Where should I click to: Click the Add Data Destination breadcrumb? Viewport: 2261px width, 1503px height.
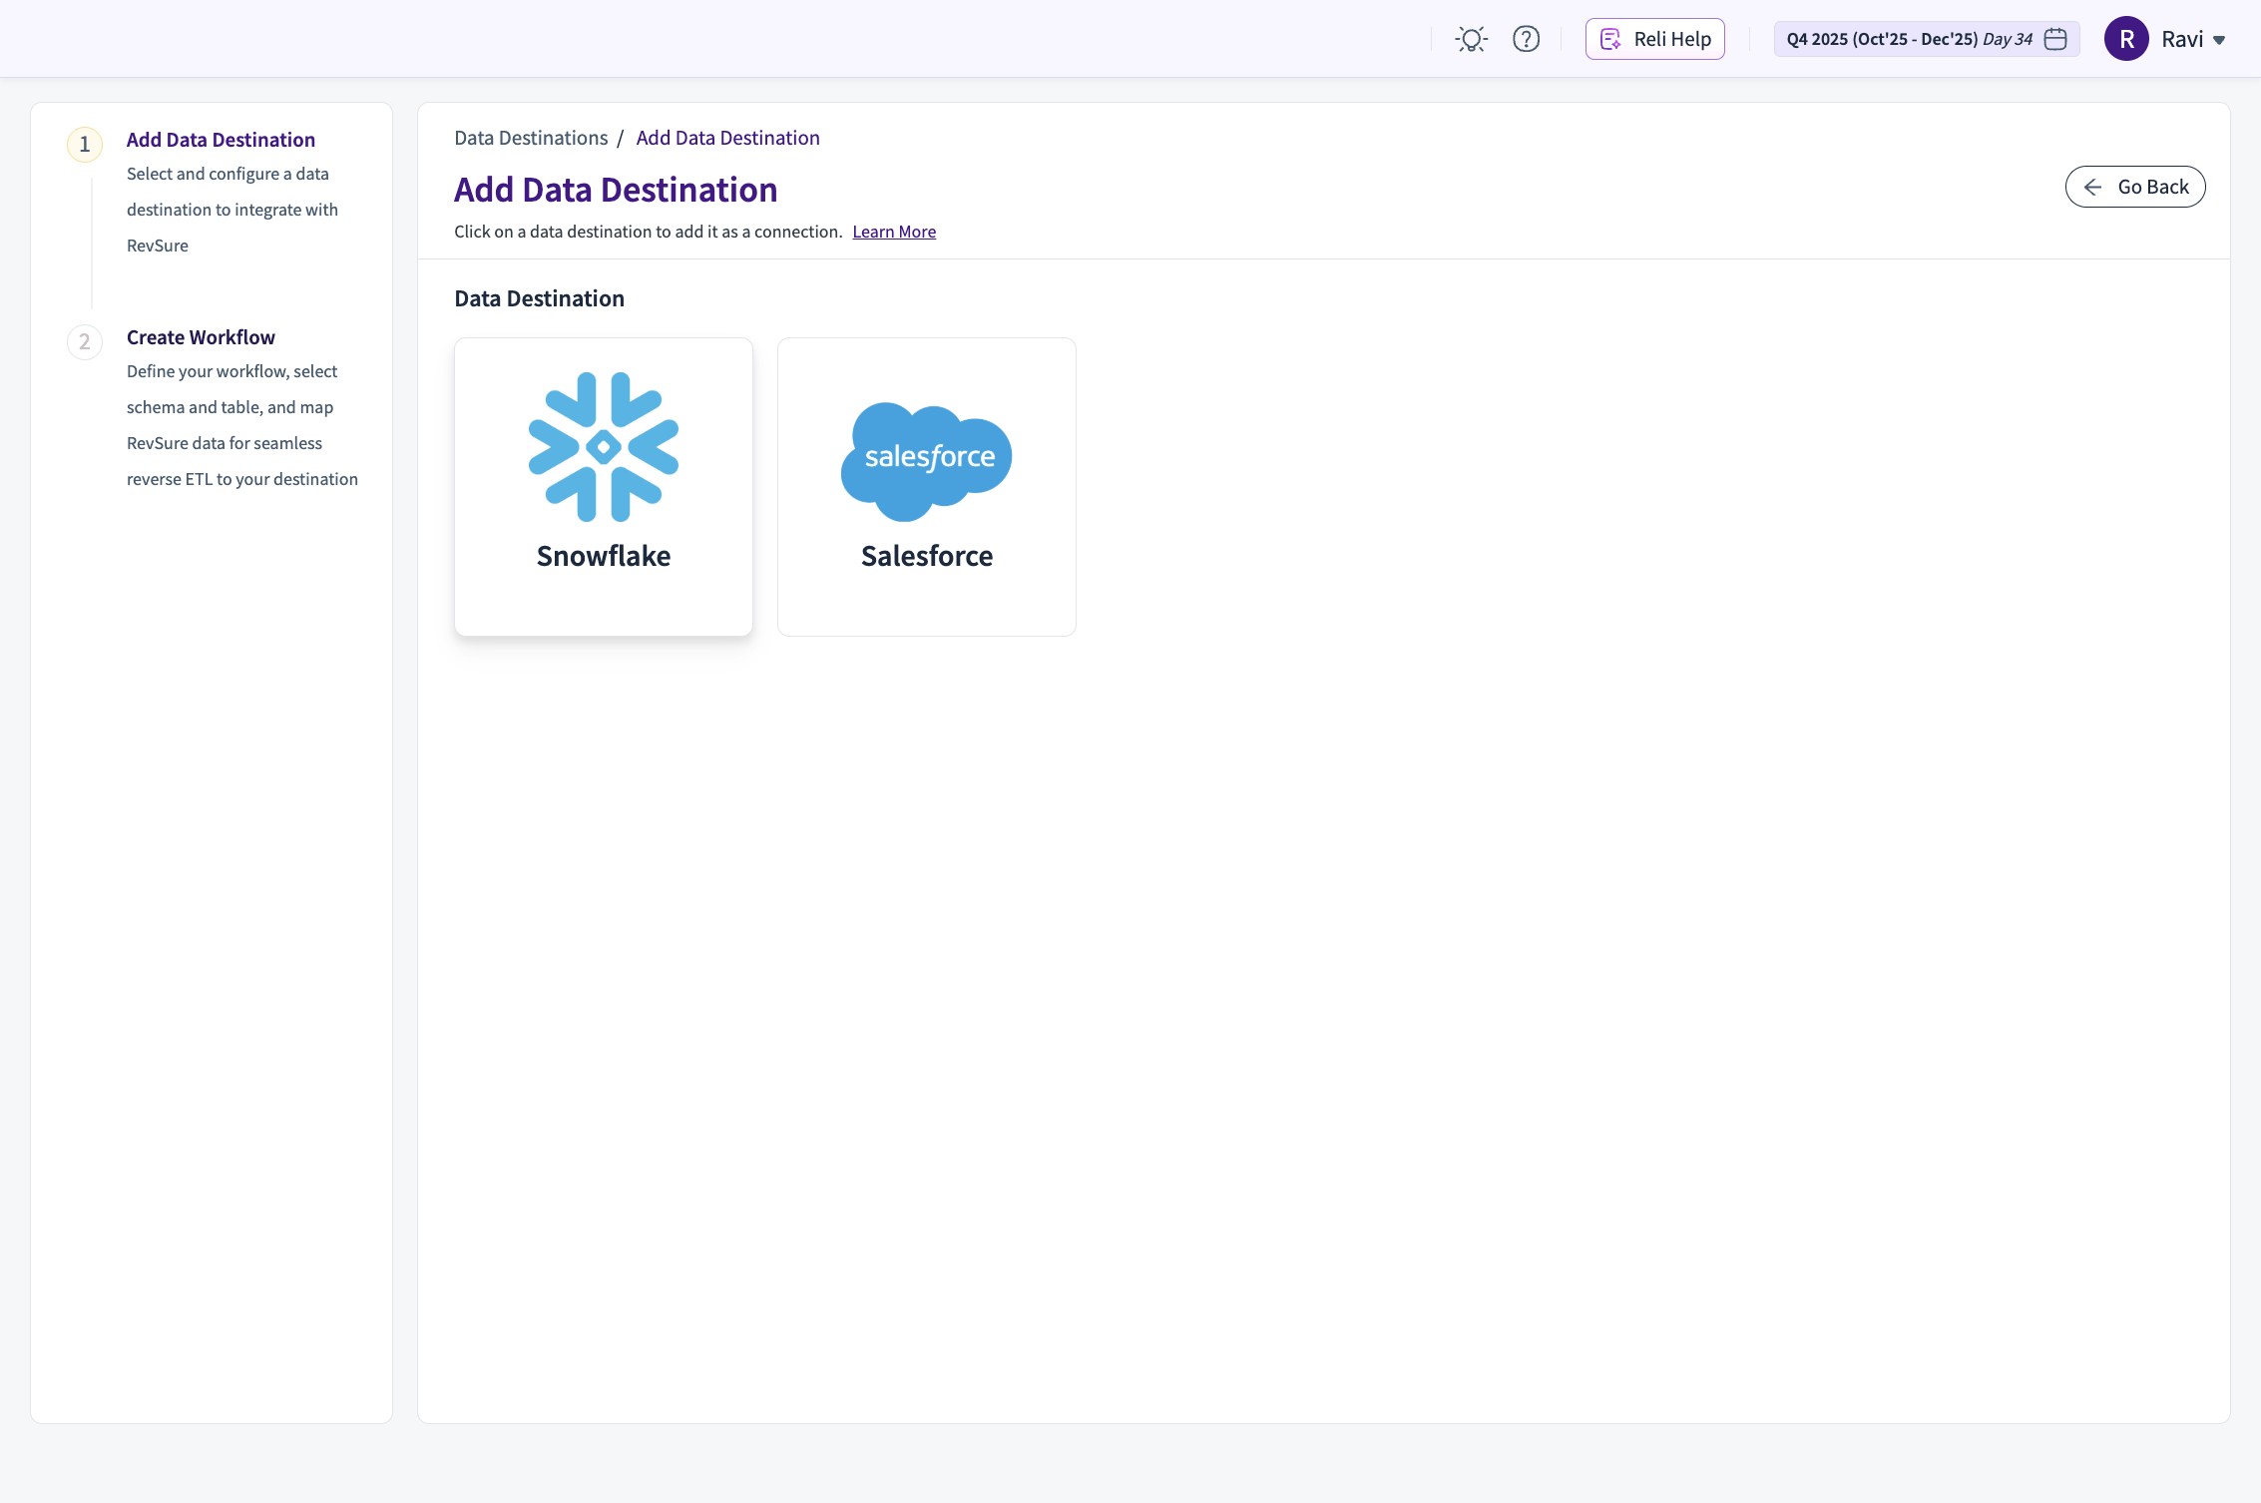point(727,138)
